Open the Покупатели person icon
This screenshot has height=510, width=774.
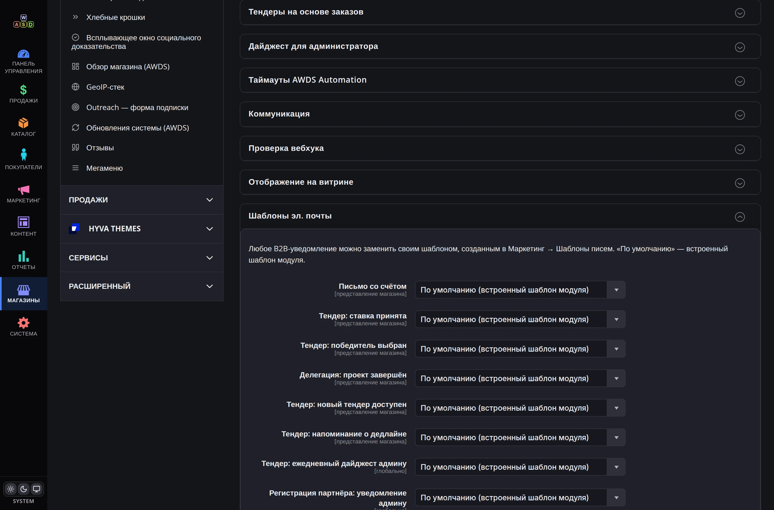pos(23,155)
